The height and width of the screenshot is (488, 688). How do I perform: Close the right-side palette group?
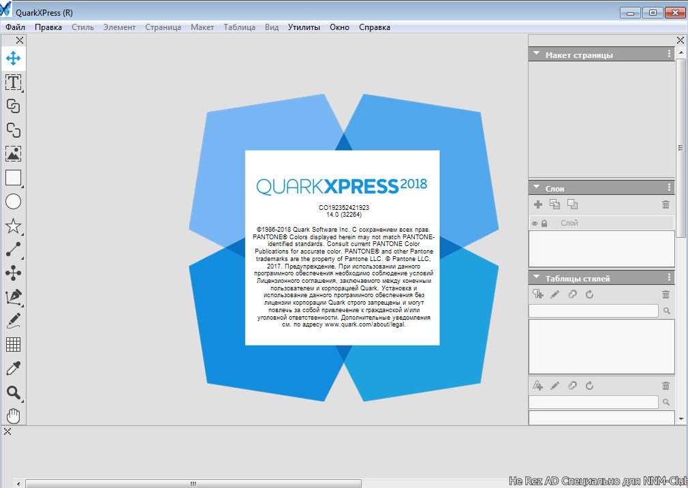(x=680, y=40)
